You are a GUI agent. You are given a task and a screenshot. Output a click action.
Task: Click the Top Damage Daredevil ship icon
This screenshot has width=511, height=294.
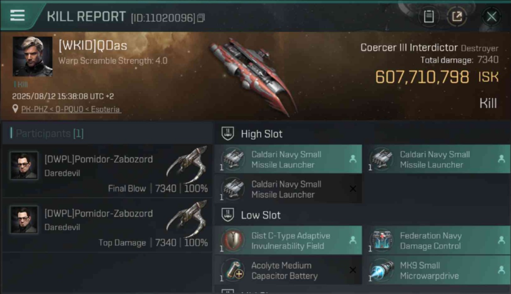pyautogui.click(x=187, y=218)
